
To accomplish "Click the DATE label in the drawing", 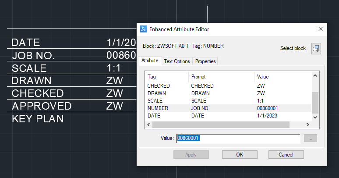I will (x=26, y=43).
